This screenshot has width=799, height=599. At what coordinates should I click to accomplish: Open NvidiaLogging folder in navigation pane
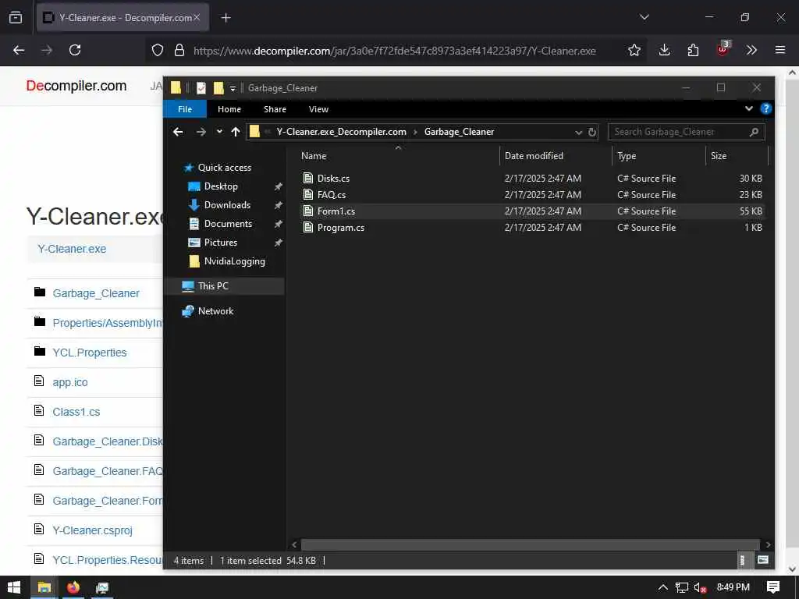pos(234,261)
